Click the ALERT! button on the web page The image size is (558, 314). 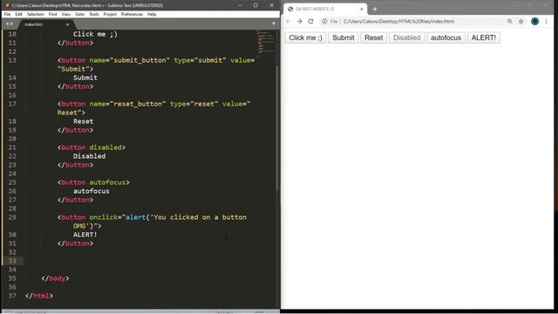pos(484,38)
